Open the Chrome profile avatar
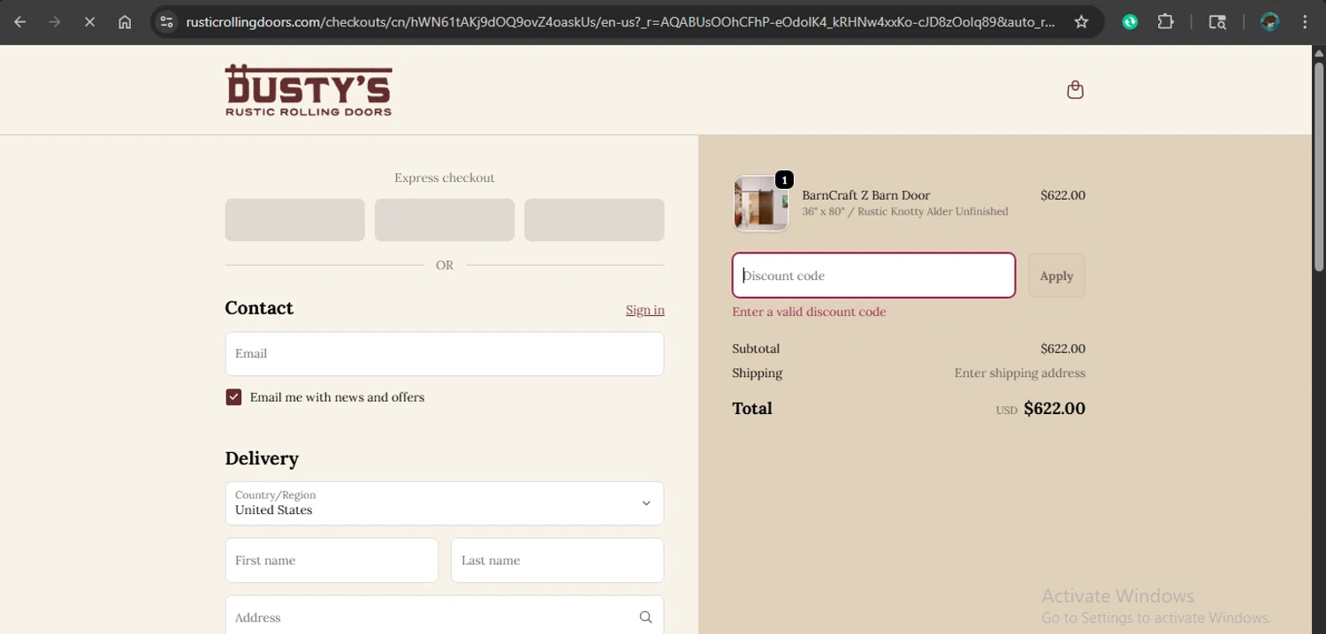 (x=1270, y=22)
